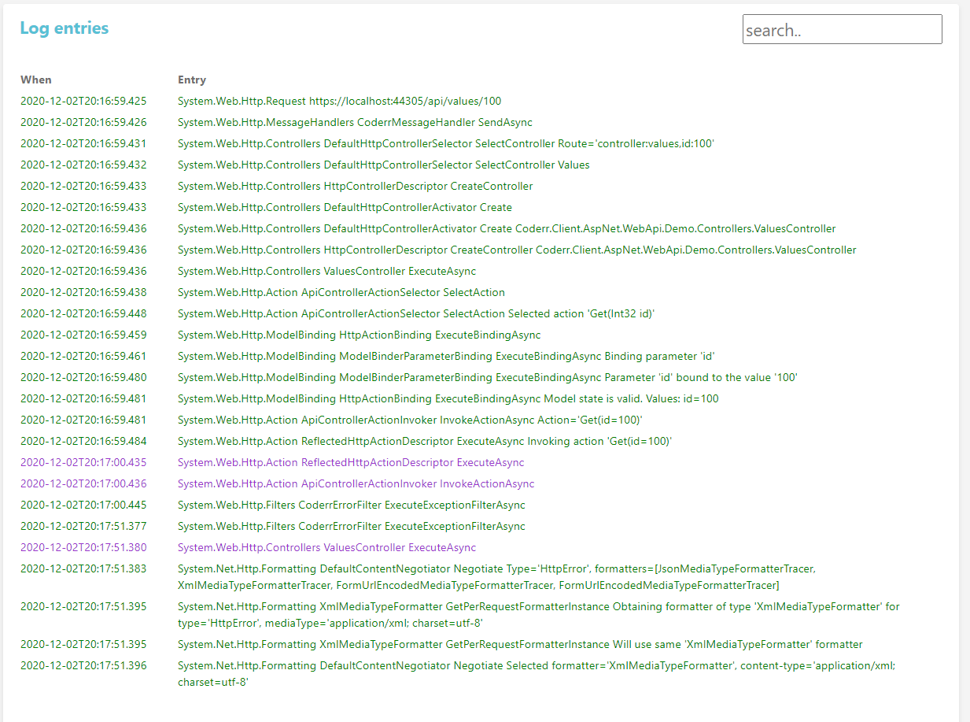970x722 pixels.
Task: Select the Will use same 'XmlMediaTypeFormatter' entry
Action: pos(520,644)
